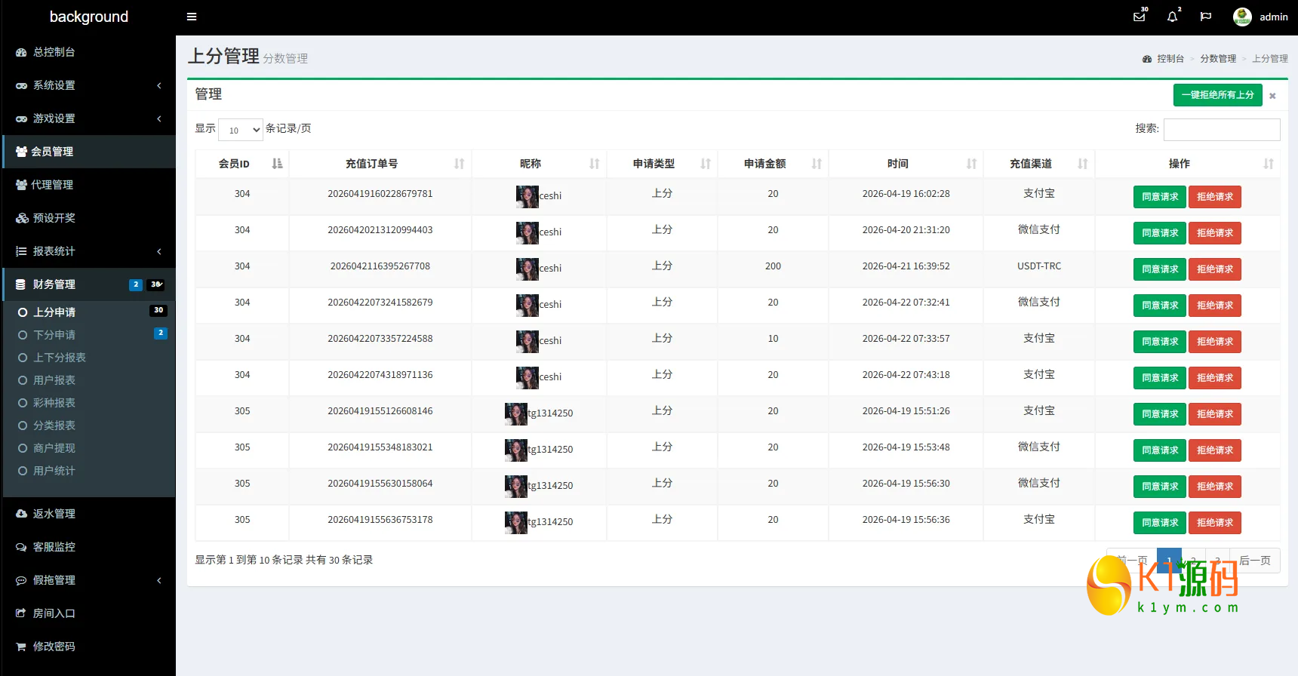Sort by 充值订单号 column icon
The image size is (1298, 676).
pyautogui.click(x=459, y=164)
